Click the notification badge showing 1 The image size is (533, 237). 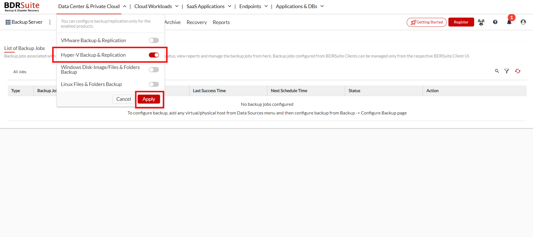pos(512,18)
